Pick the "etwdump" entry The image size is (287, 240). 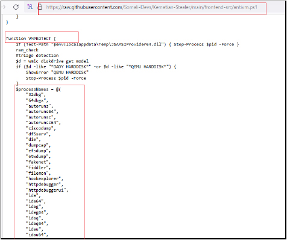click(38, 157)
